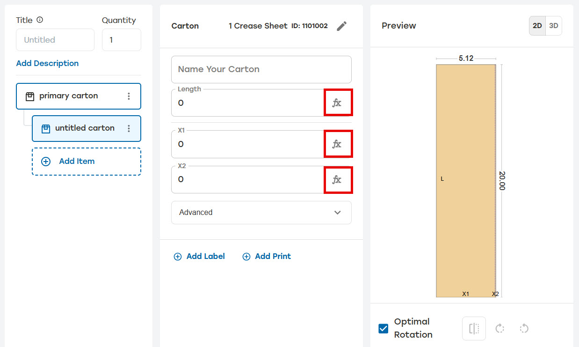Switch preview to 2D view
The image size is (579, 347).
[537, 26]
